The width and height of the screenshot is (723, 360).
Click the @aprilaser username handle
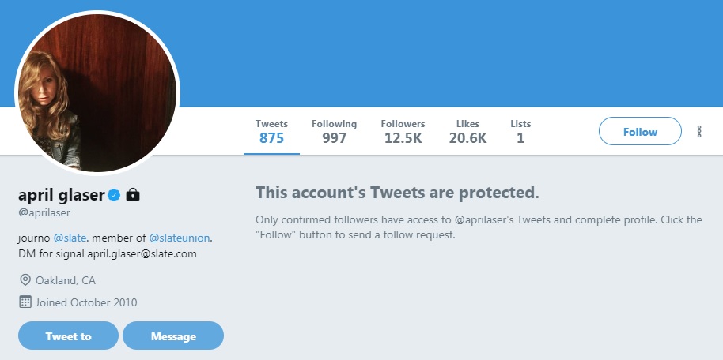[x=44, y=213]
